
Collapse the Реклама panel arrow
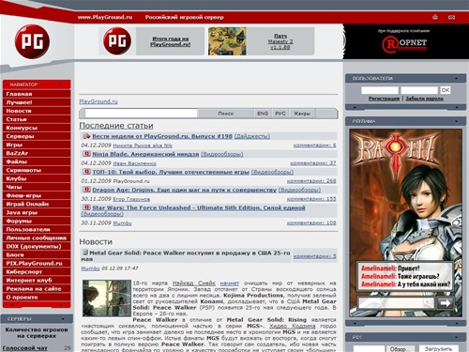point(457,121)
